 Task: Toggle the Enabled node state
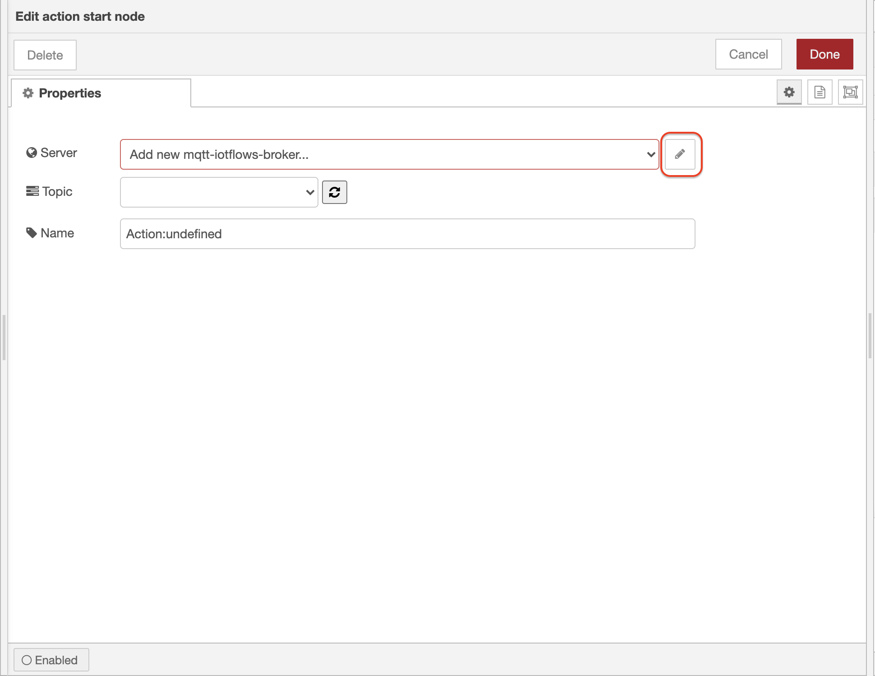click(51, 660)
